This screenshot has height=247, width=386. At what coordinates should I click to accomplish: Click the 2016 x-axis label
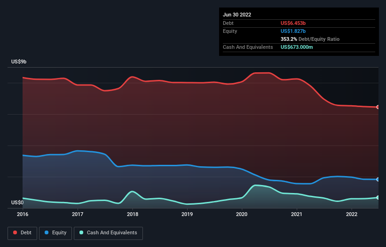coord(23,214)
